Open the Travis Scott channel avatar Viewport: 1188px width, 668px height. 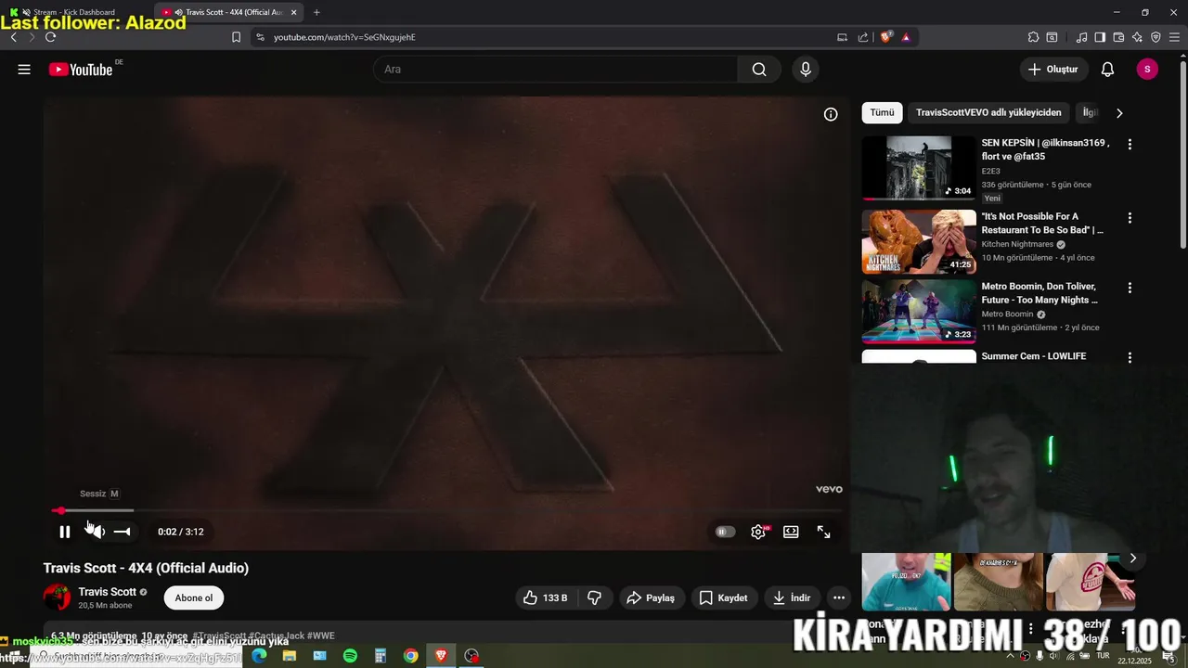57,597
